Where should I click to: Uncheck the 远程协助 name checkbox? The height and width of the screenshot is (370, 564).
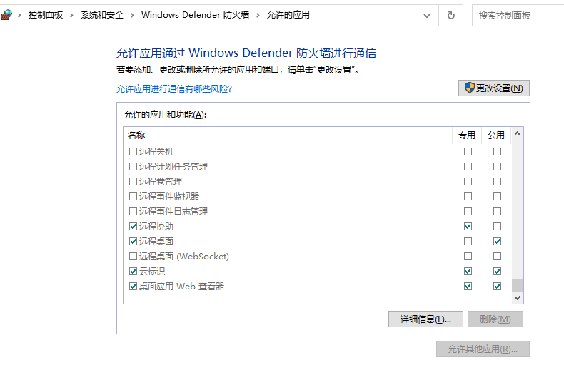tap(133, 226)
